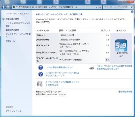Open コントロール パネル ホーム link
The image size is (135, 117).
tap(17, 13)
